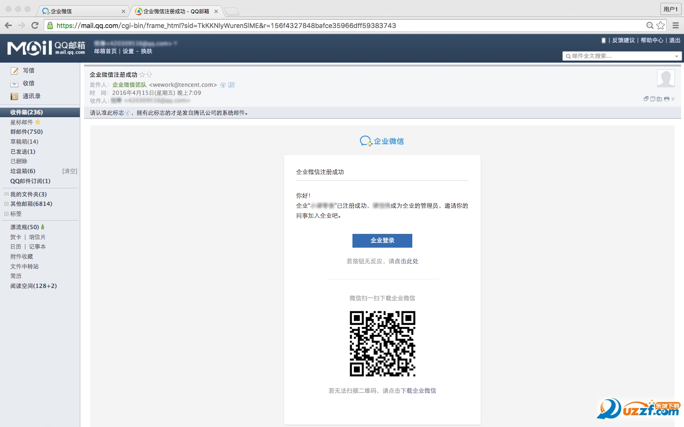The height and width of the screenshot is (427, 684).
Task: Click the sender avatar thumbnail
Action: click(x=666, y=78)
